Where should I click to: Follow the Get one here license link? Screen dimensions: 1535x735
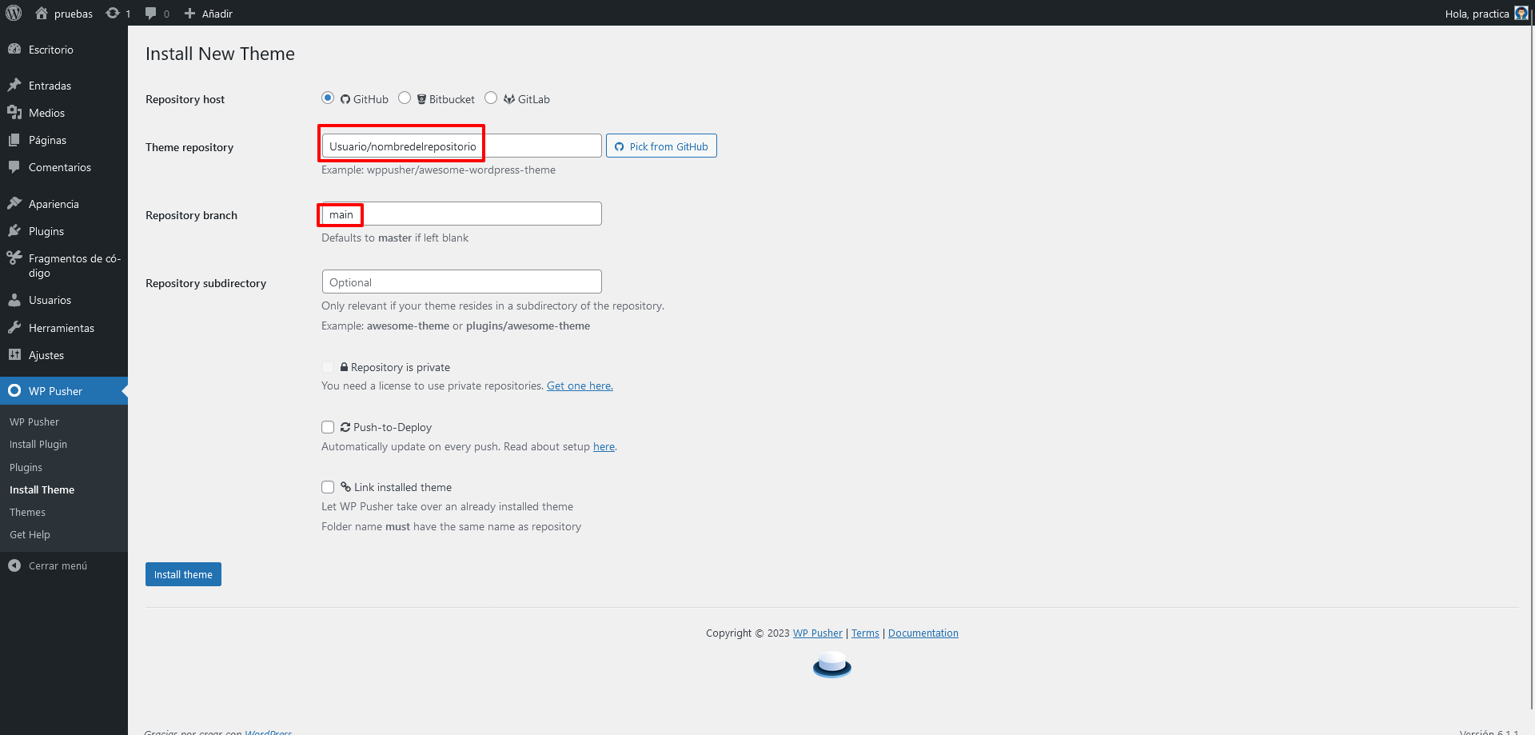[580, 385]
